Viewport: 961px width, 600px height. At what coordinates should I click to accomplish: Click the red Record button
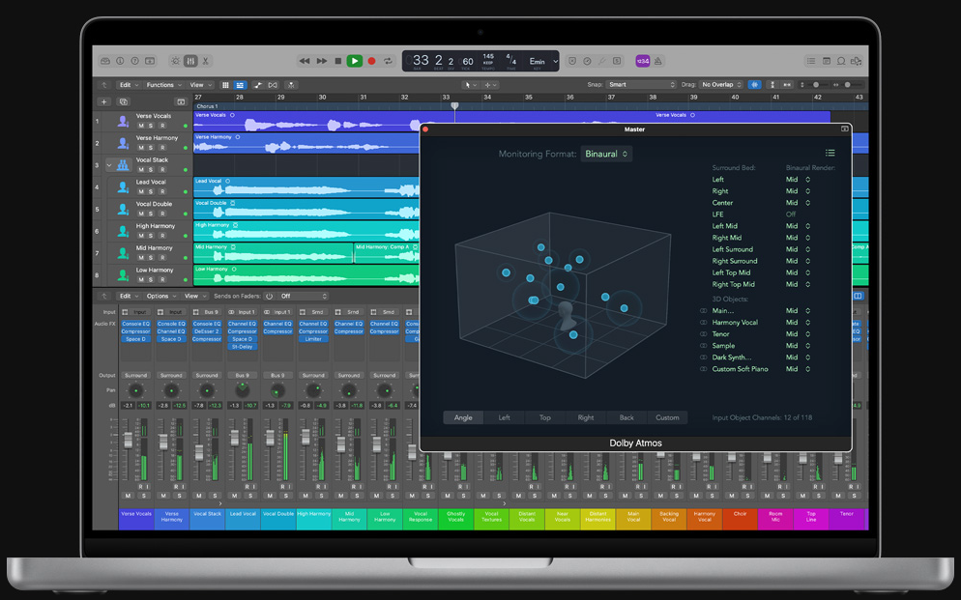click(x=371, y=61)
